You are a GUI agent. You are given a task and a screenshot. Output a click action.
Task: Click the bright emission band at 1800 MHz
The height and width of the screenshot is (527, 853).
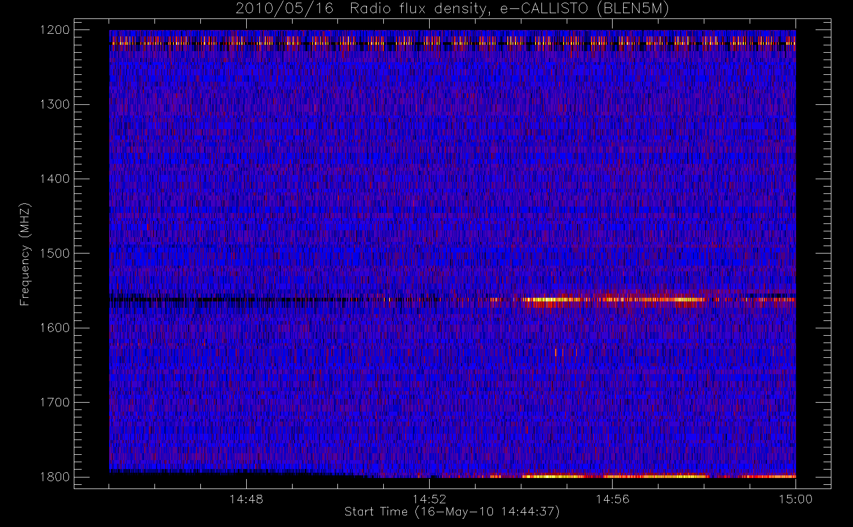(614, 476)
